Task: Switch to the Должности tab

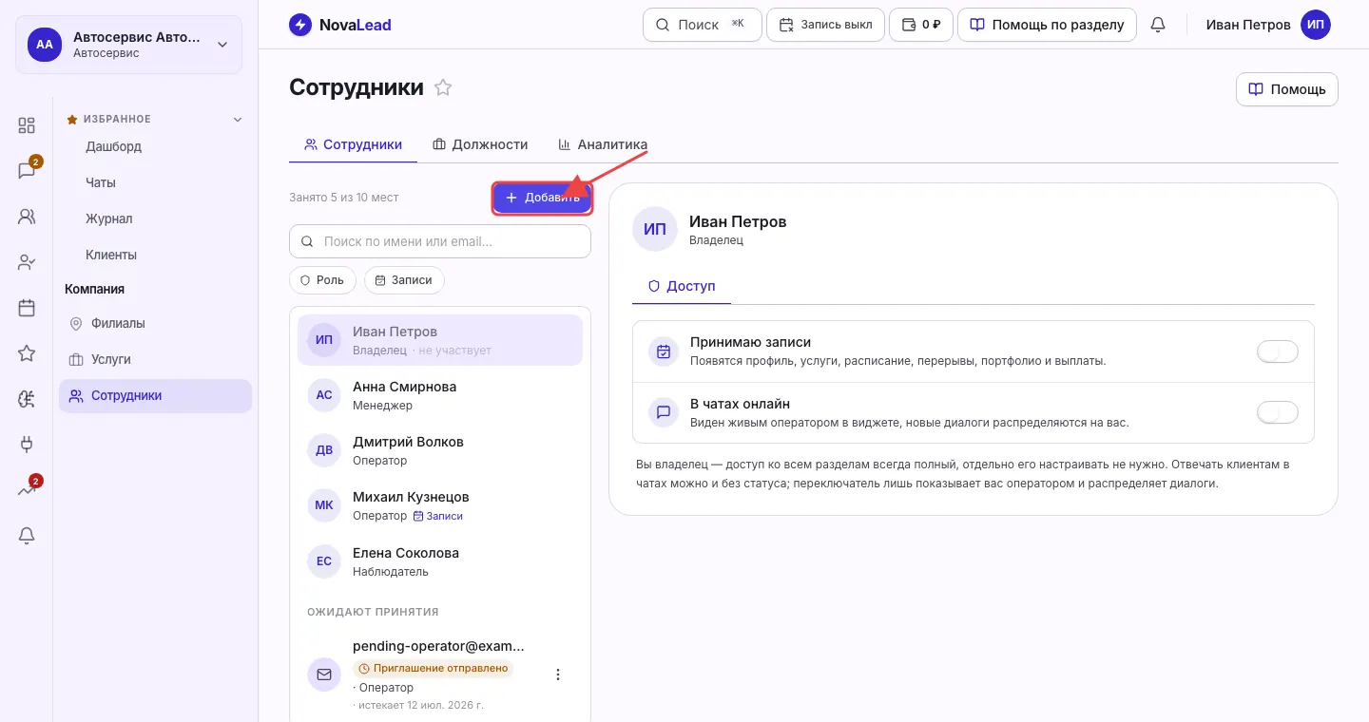Action: tap(480, 144)
